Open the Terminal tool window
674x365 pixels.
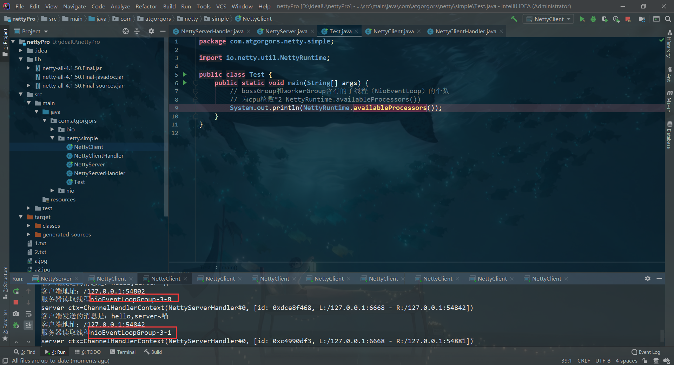point(123,352)
